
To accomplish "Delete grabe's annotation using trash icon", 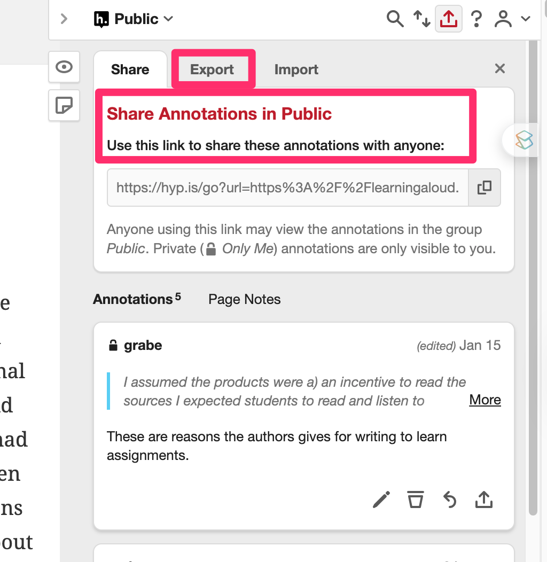I will tap(416, 500).
